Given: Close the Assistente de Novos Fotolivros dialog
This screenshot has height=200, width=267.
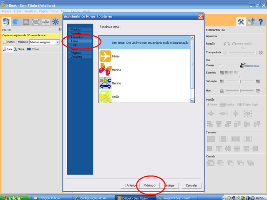Looking at the screenshot, I should [200, 16].
